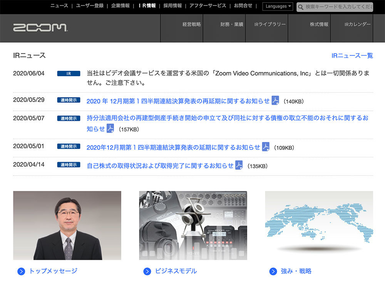Open ユーザー登録 in the top bar
The image size is (385, 286).
coord(90,6)
